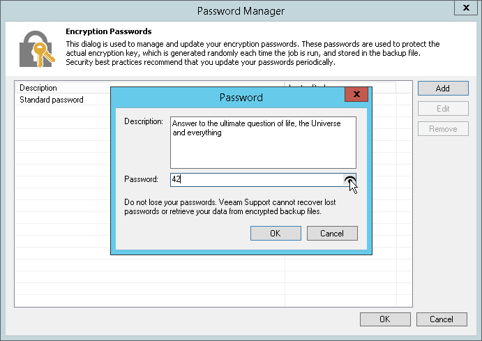Click into the Password input field
The height and width of the screenshot is (341, 482).
(x=257, y=180)
